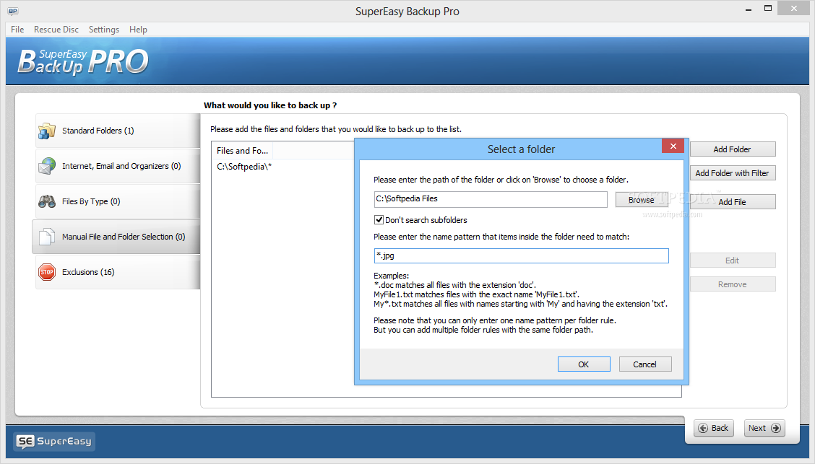The height and width of the screenshot is (464, 815).
Task: Maximize the SuperEasy Backup Pro window
Action: pos(768,9)
